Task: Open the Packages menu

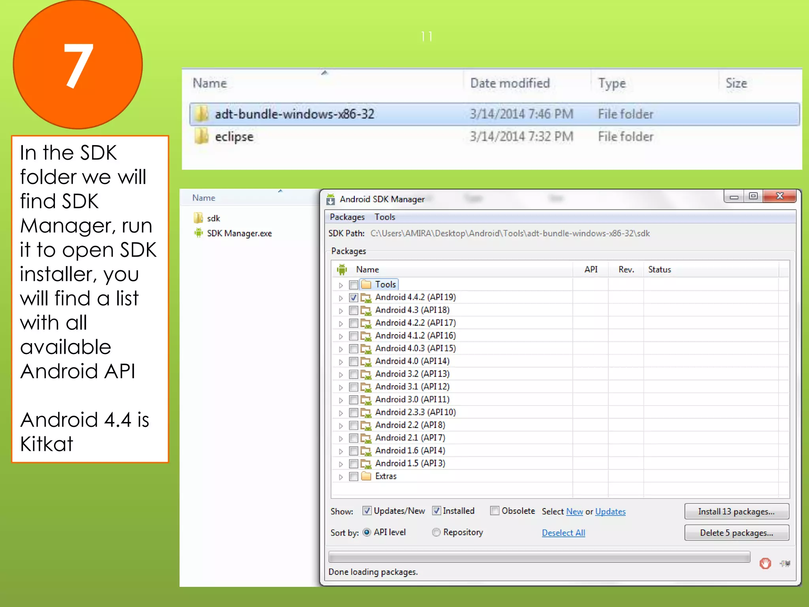Action: pos(347,217)
